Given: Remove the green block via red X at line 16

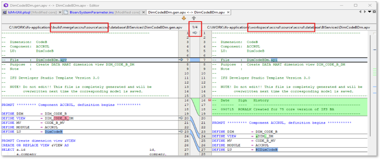Looking at the screenshot, I should click(210, 100).
